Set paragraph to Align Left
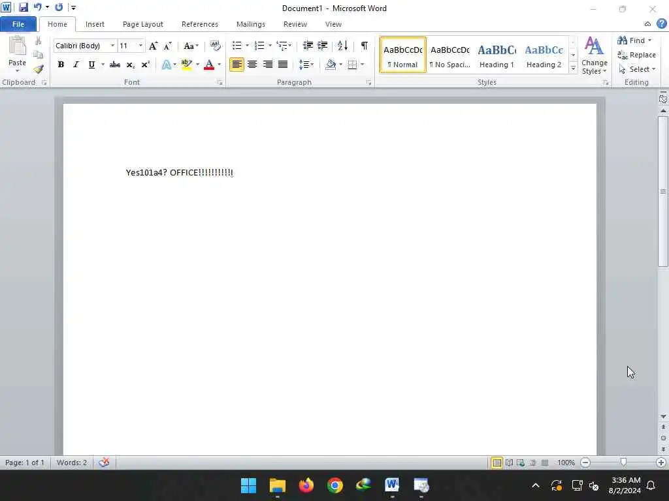The width and height of the screenshot is (669, 501). (237, 65)
